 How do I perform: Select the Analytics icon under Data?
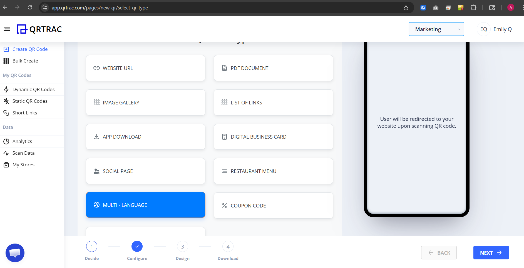(x=6, y=141)
